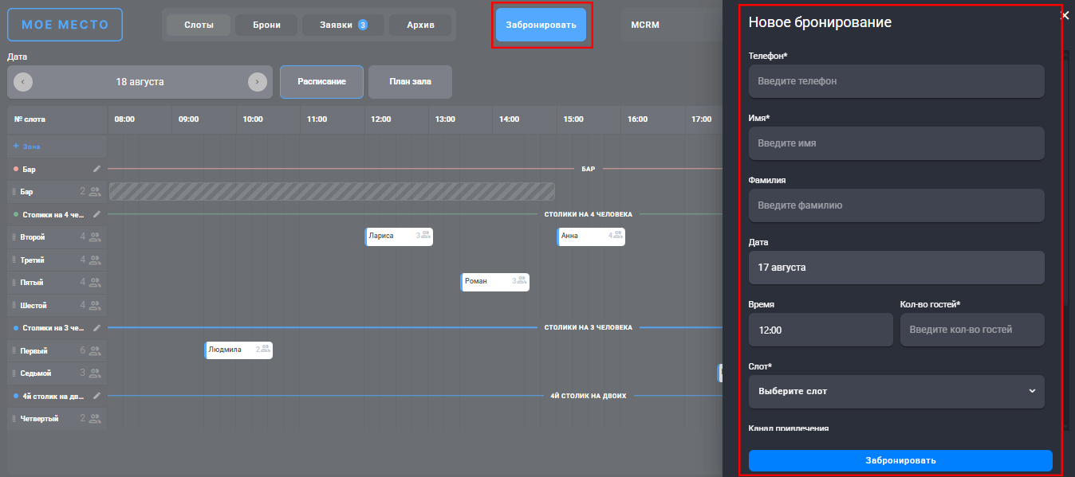Focus the Имя input field
Viewport: 1075px width, 477px height.
(x=896, y=143)
